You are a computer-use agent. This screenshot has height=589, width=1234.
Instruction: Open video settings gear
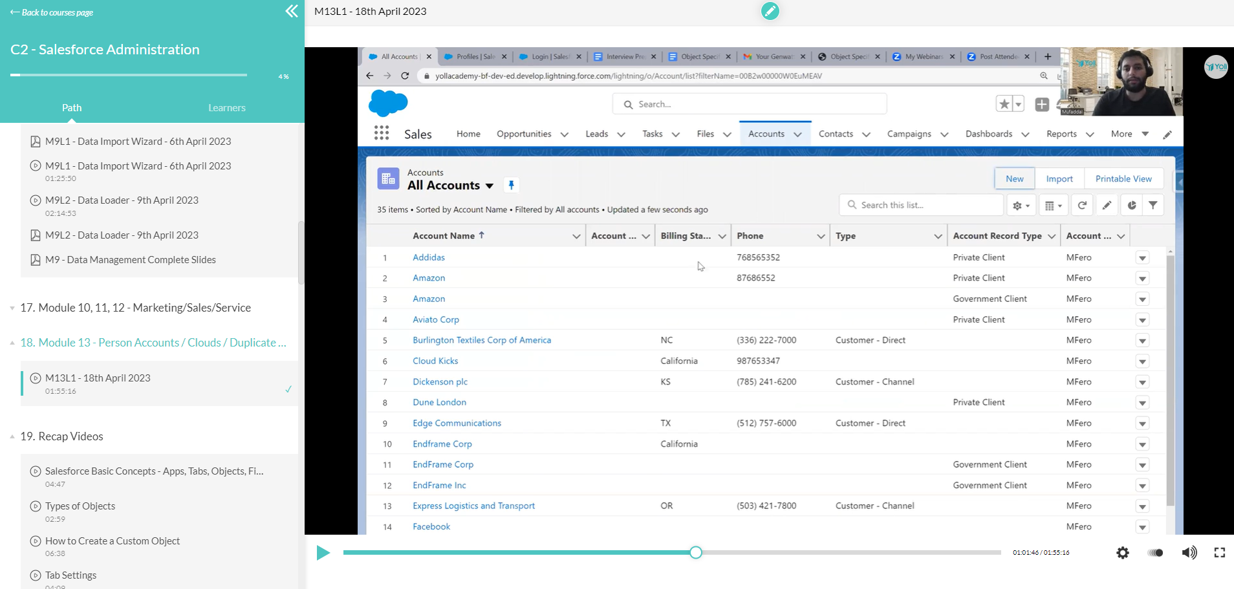(1123, 553)
